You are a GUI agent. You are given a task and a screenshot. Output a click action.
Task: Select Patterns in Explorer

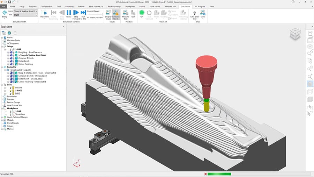point(10,99)
